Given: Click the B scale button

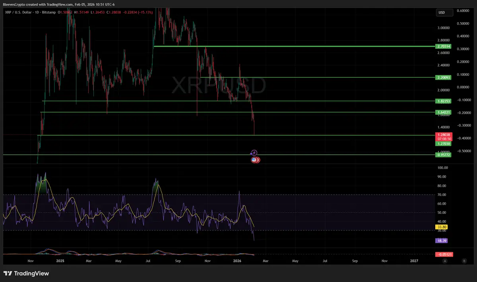Looking at the screenshot, I should click(464, 261).
